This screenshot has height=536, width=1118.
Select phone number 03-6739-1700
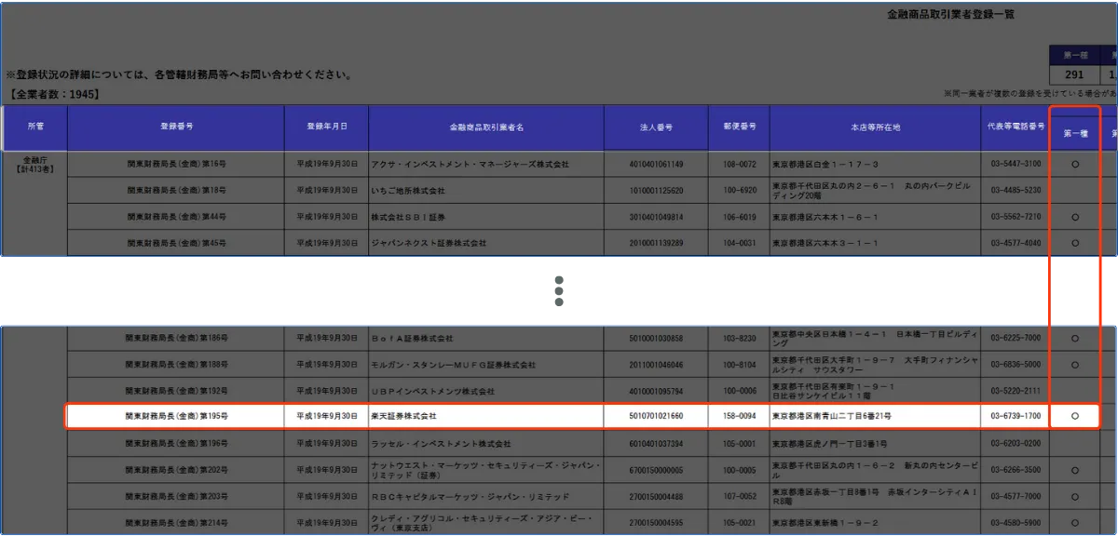pyautogui.click(x=1015, y=416)
